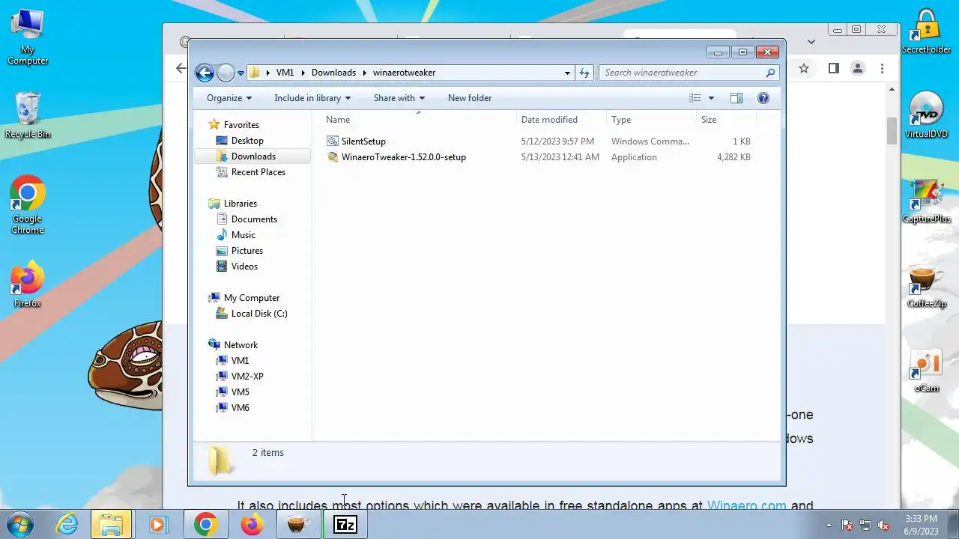
Task: Click the Google Chrome desktop icon
Action: click(28, 205)
